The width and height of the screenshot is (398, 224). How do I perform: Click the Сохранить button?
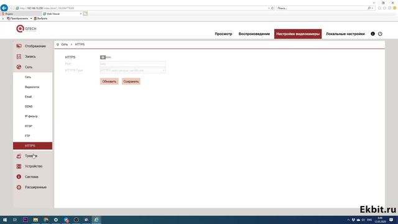(131, 82)
